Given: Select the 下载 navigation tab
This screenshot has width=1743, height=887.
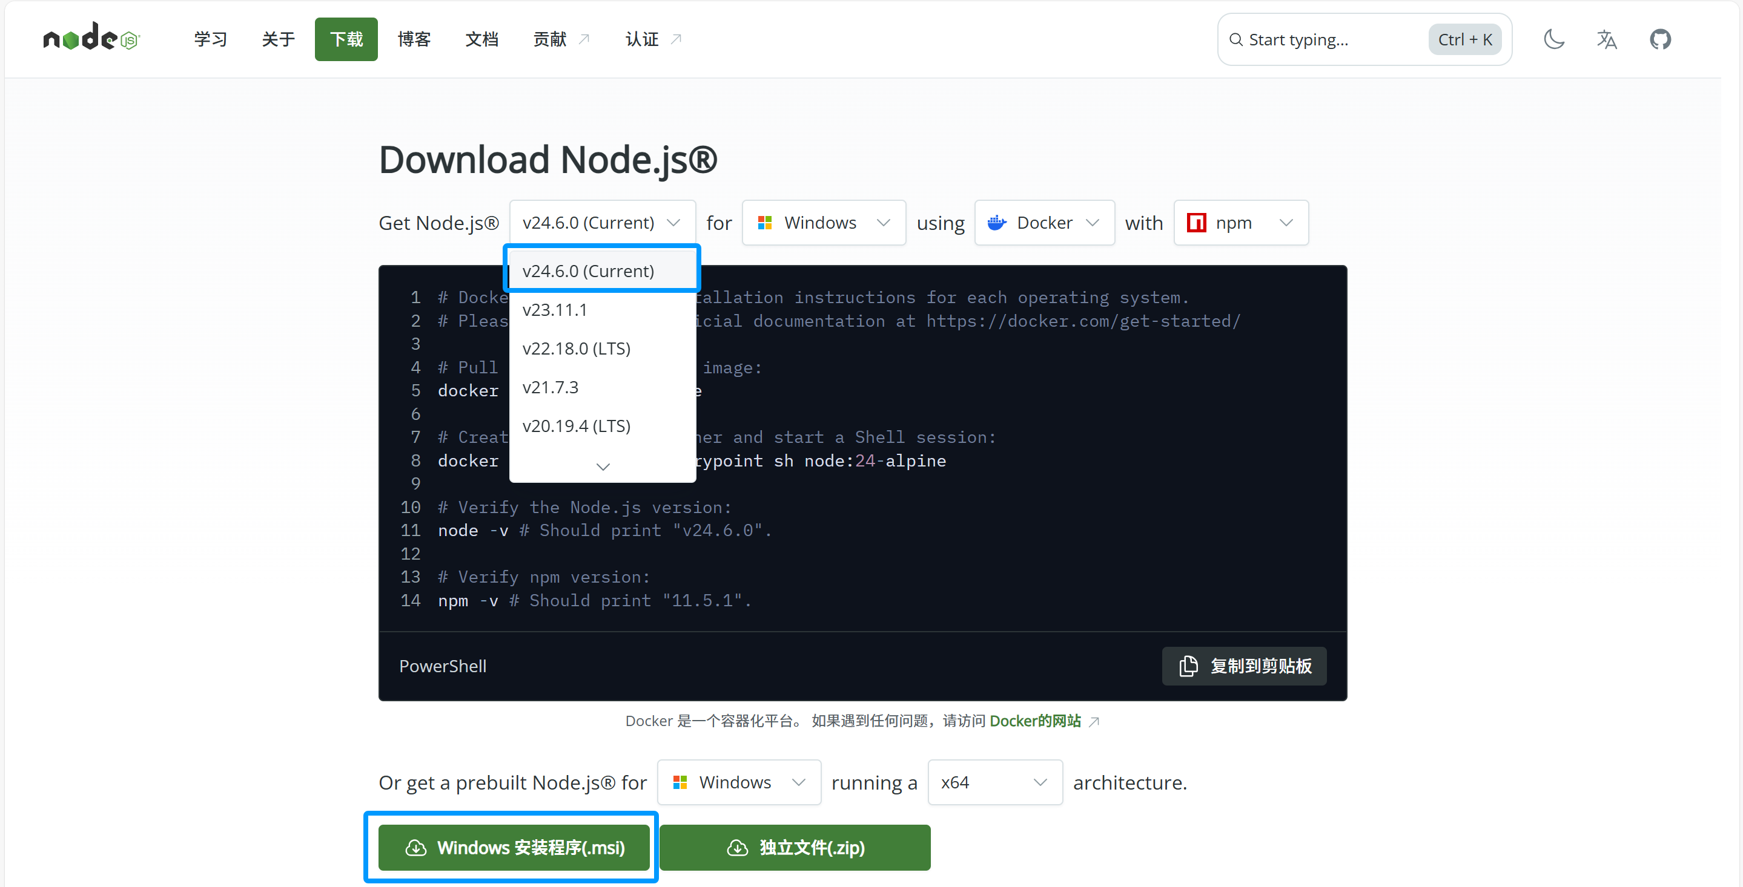Looking at the screenshot, I should 346,39.
